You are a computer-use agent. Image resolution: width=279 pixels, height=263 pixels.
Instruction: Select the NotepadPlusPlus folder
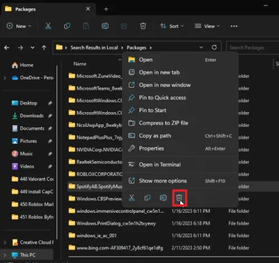[x=95, y=137]
